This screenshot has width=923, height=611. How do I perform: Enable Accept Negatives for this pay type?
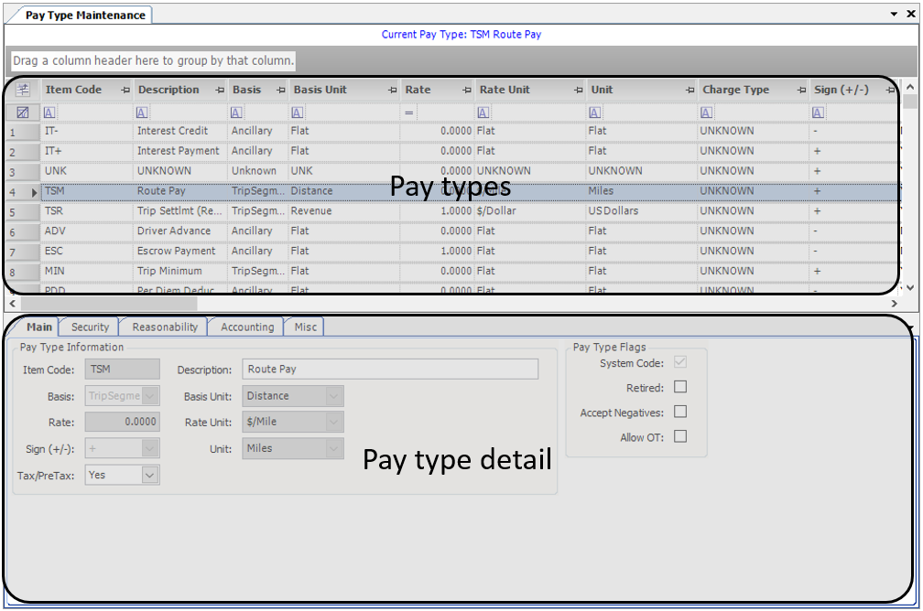[681, 411]
